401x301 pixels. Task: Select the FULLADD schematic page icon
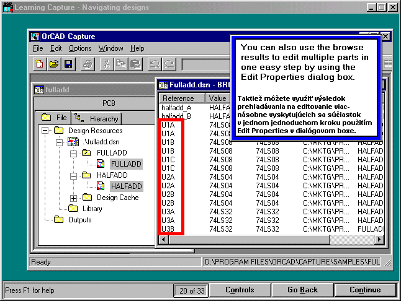(x=100, y=164)
